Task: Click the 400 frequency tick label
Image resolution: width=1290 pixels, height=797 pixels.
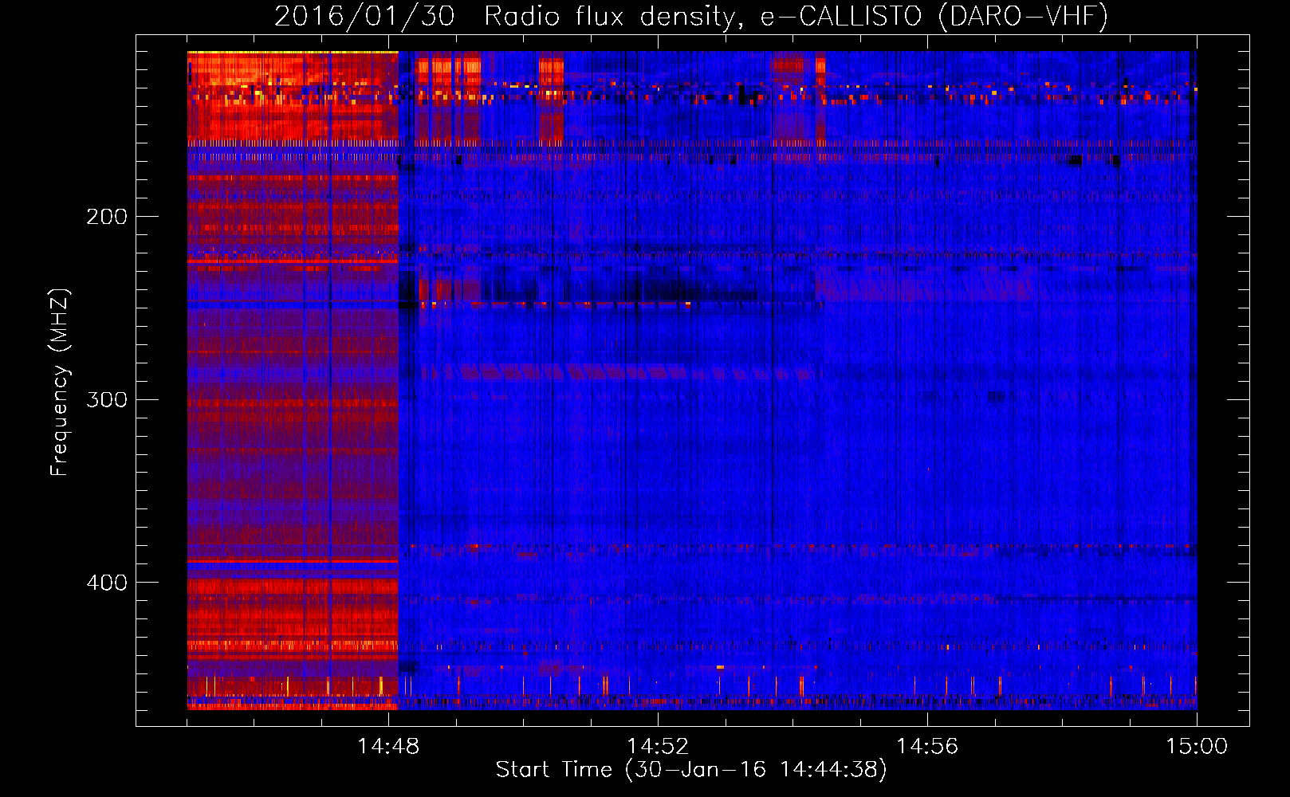Action: pyautogui.click(x=107, y=583)
